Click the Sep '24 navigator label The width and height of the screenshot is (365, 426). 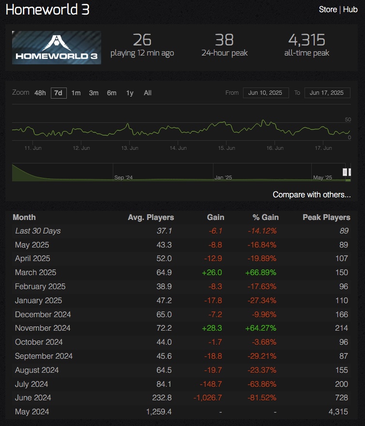click(x=123, y=177)
